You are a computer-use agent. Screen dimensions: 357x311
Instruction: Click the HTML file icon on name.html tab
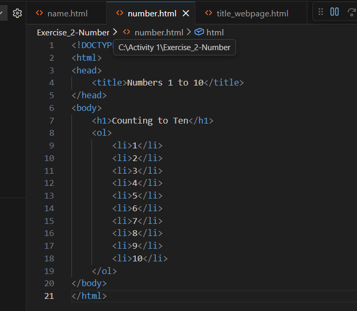[x=39, y=13]
